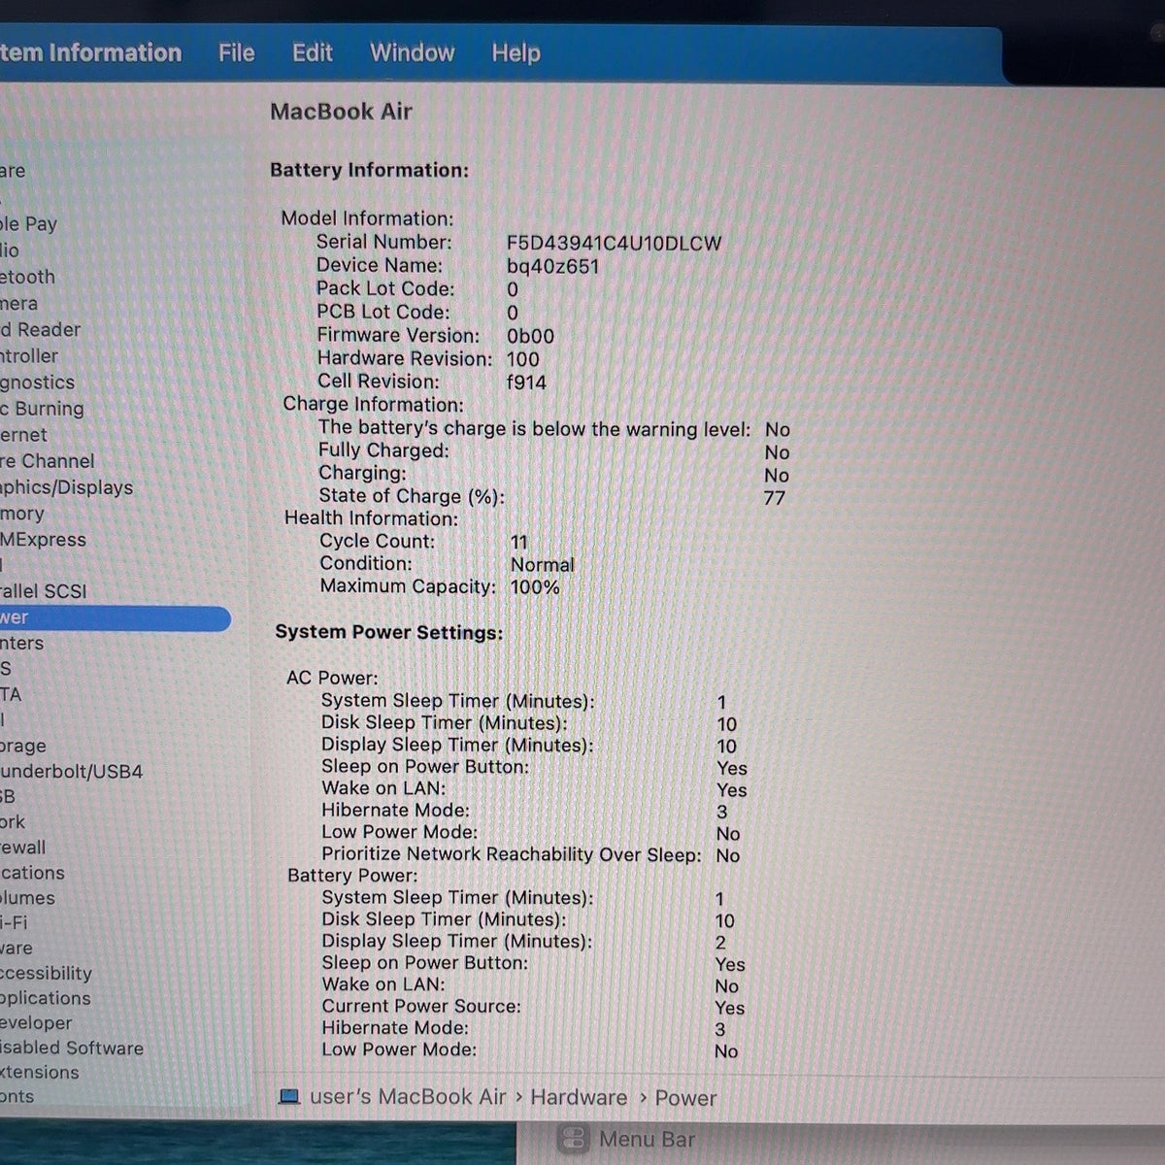Click Hardware in the path bar
The height and width of the screenshot is (1165, 1165).
pos(579,1097)
